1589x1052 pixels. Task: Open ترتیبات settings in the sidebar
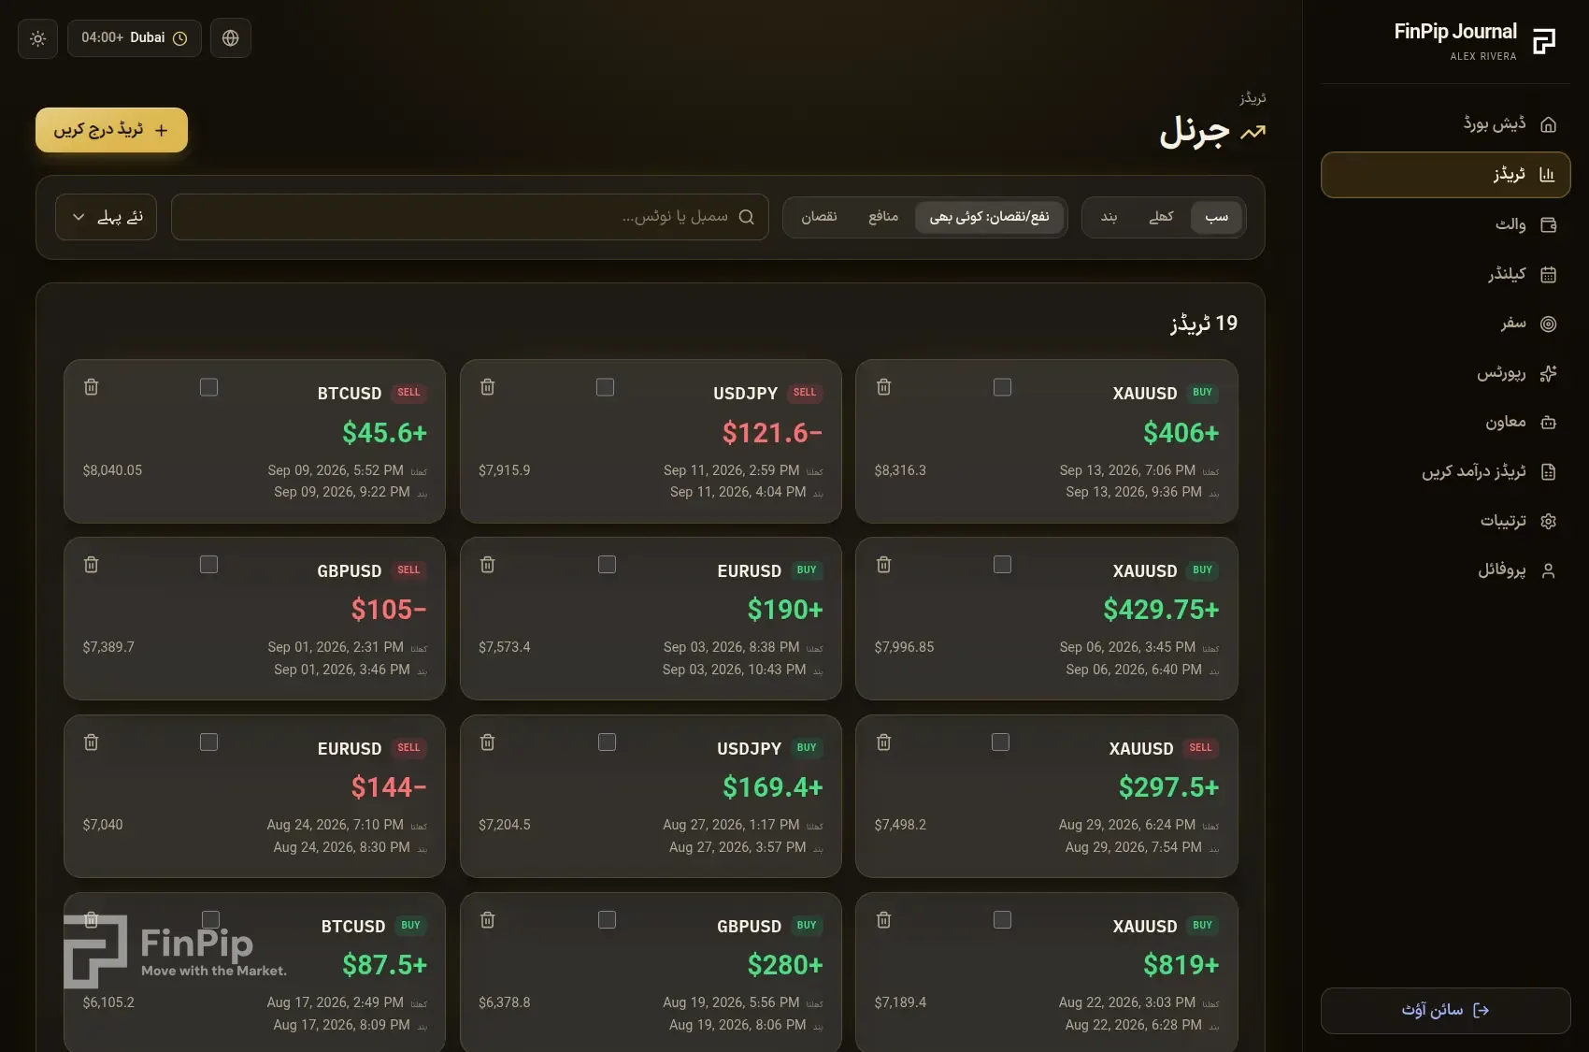point(1445,521)
